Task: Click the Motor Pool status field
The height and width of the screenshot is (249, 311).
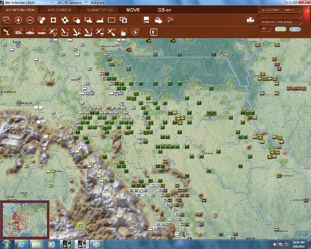Action: click(280, 22)
